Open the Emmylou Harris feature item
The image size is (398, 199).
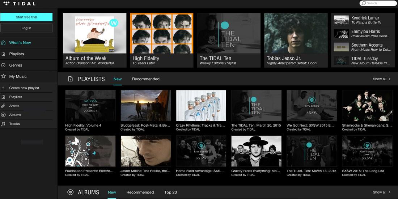(363, 34)
